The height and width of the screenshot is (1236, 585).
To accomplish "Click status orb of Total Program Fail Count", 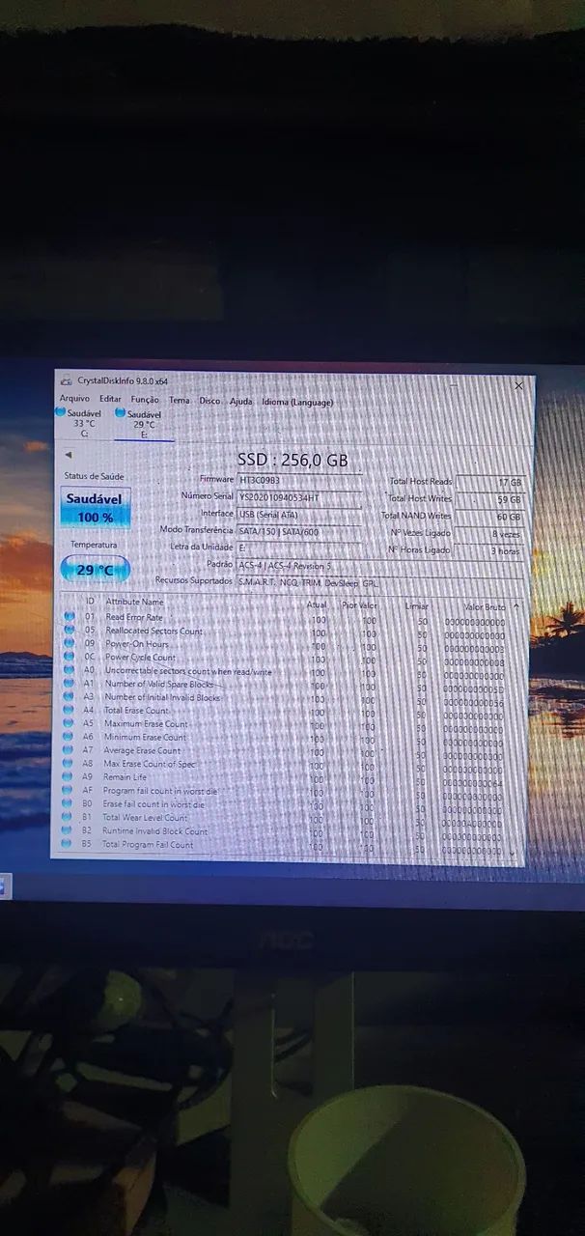I will pyautogui.click(x=68, y=844).
